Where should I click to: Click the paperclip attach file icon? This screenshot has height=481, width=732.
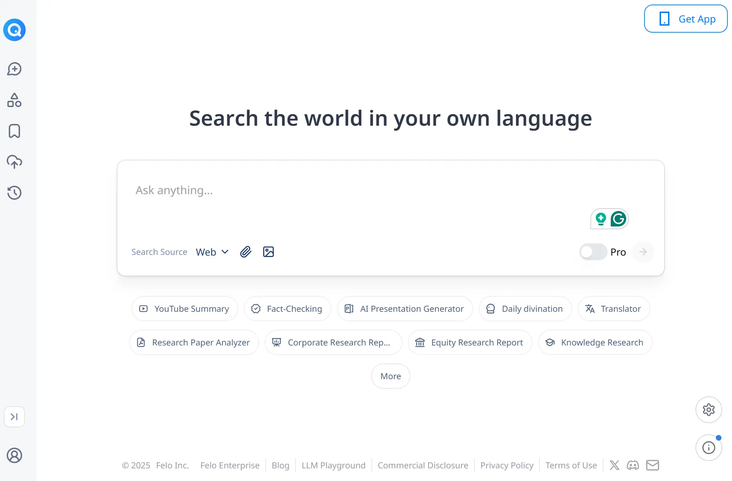246,252
